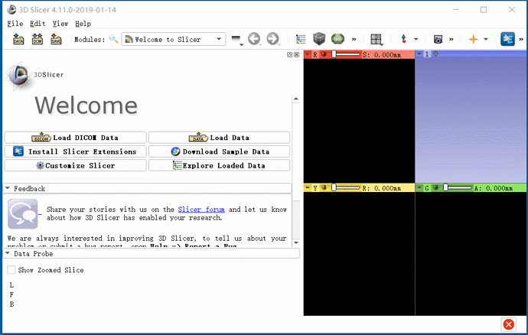Screen dimensions: 528x335
Task: Go to the previous module with back arrow
Action: click(x=255, y=39)
